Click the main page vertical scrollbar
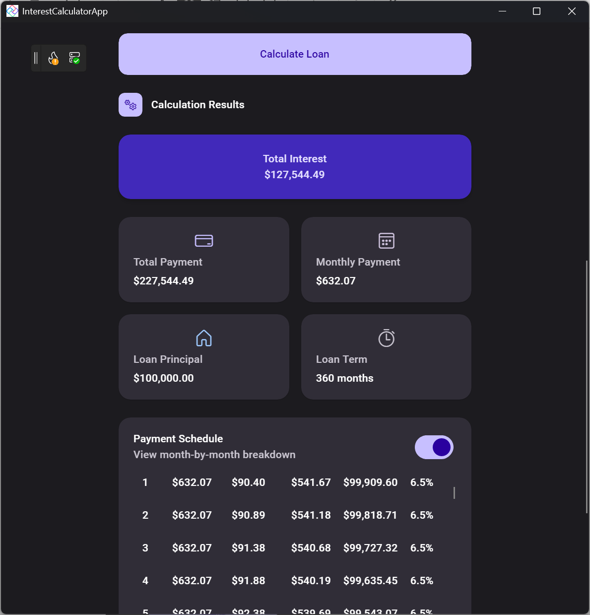The height and width of the screenshot is (615, 590). 587,387
